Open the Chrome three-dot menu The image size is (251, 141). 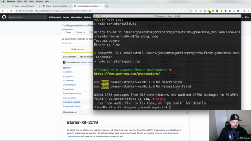click(248, 11)
